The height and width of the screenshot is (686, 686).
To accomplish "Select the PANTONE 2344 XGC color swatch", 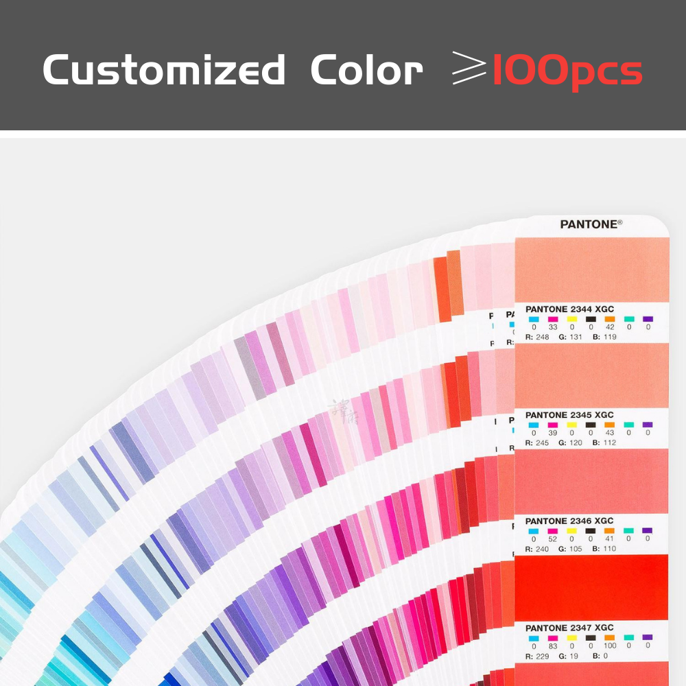I will point(591,269).
